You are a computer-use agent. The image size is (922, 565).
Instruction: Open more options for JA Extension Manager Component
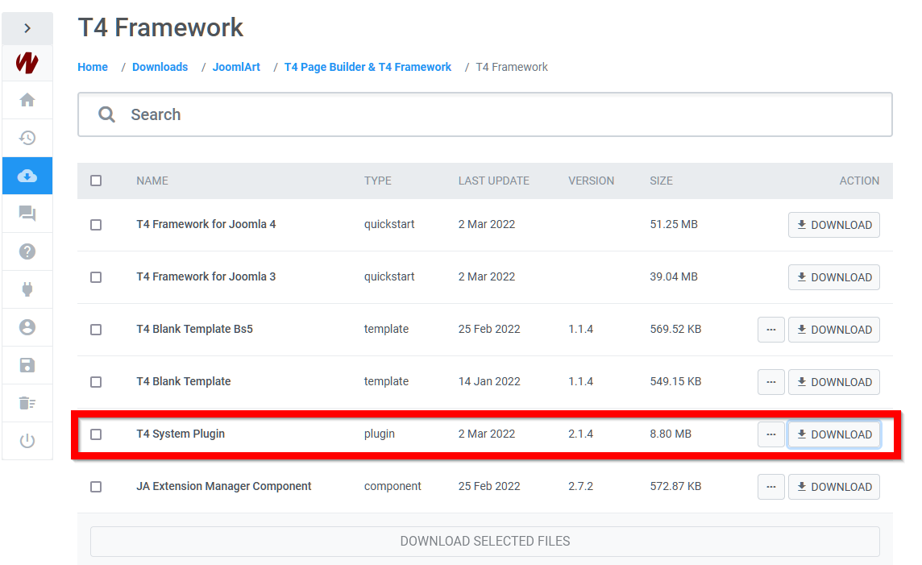coord(770,486)
